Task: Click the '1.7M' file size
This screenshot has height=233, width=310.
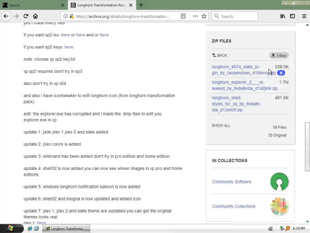Action: click(284, 82)
